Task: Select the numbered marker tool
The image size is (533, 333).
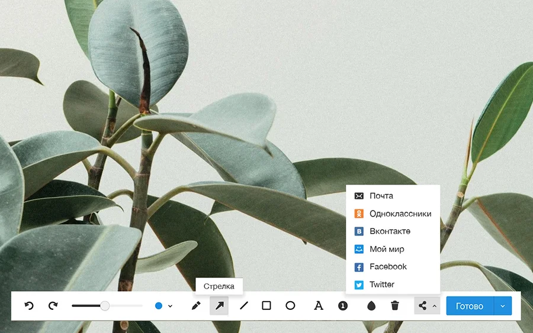Action: [342, 306]
